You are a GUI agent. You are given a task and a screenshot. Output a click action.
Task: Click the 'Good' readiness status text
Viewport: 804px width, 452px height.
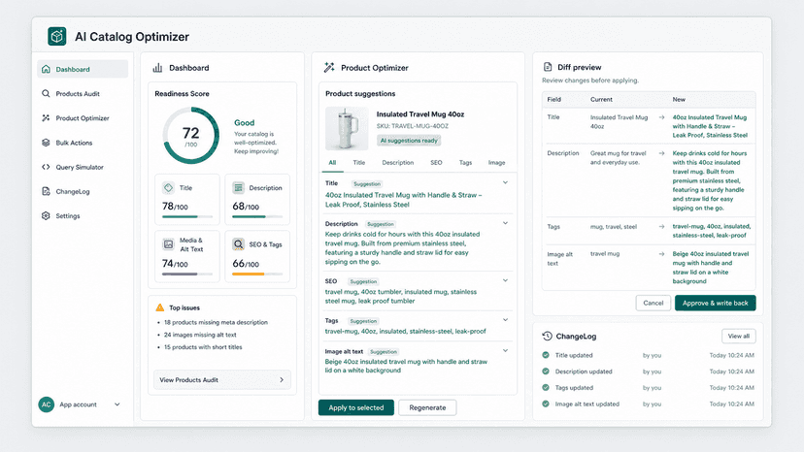click(x=244, y=122)
